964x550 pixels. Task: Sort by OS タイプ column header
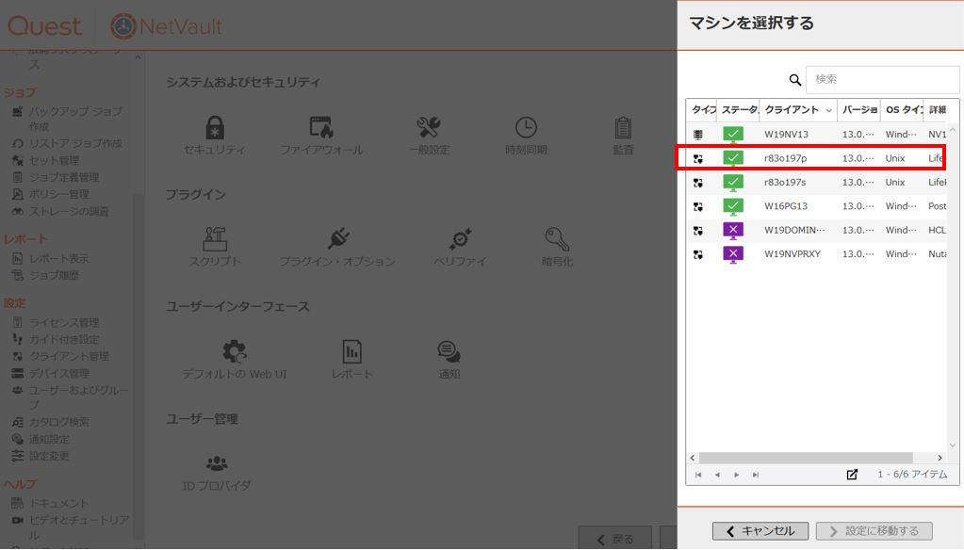(904, 110)
